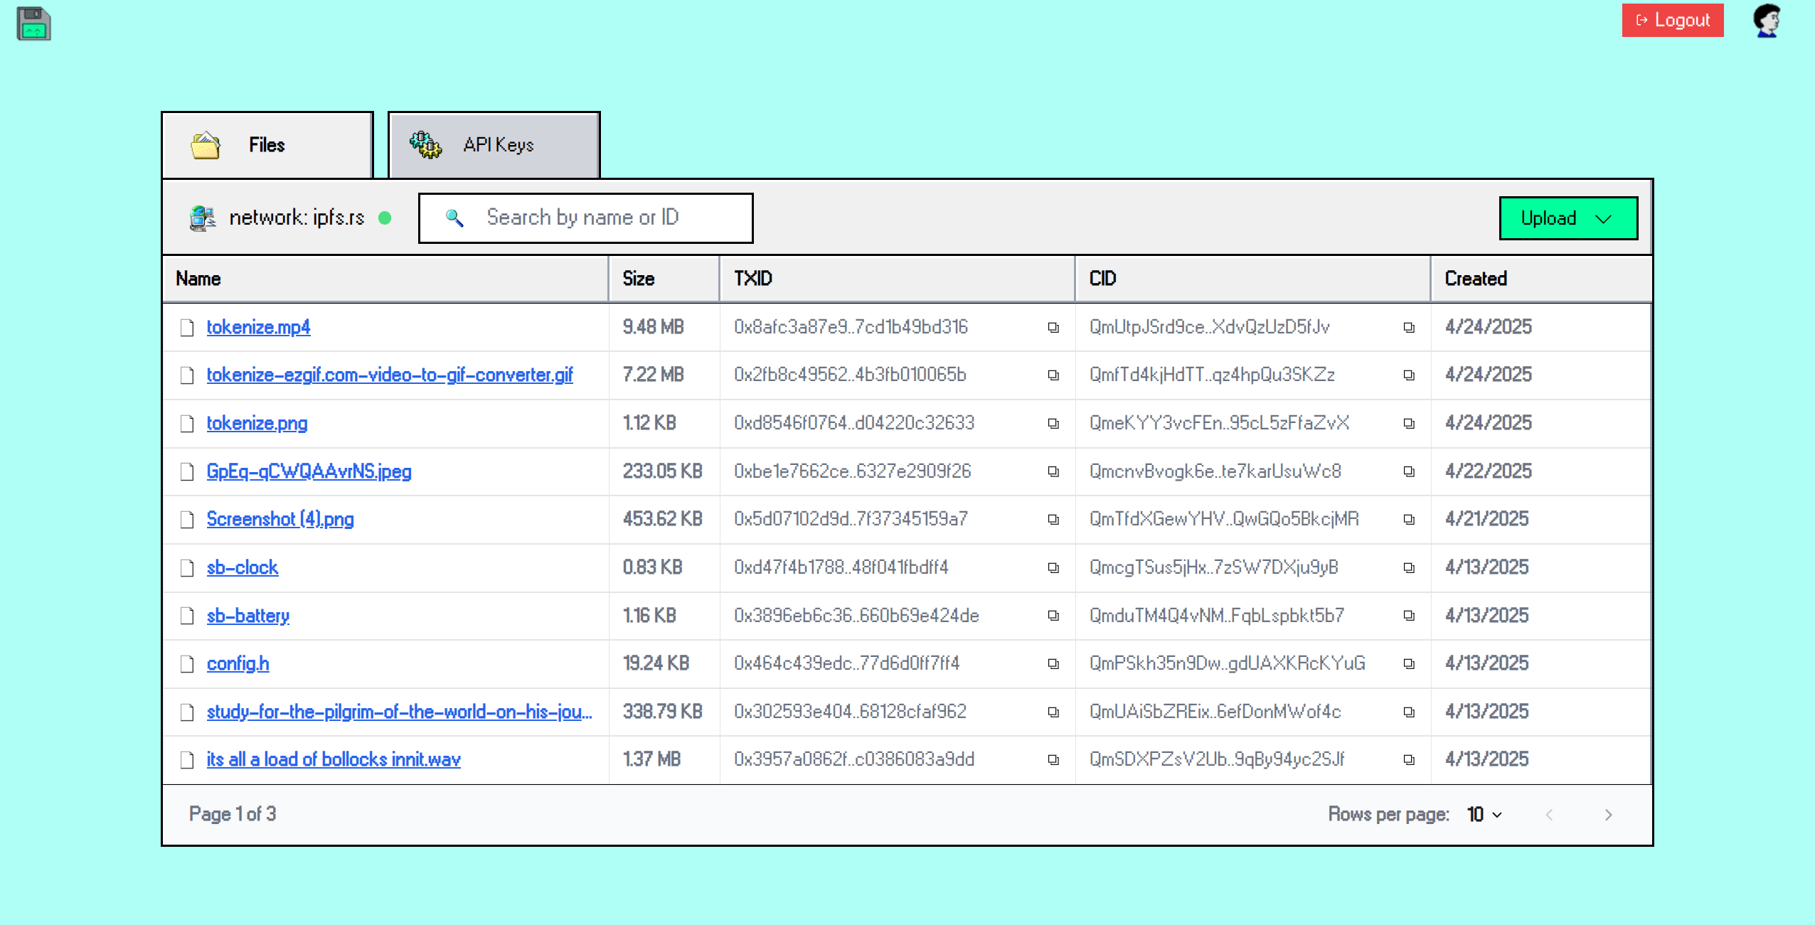Screen dimensions: 1815x925
Task: Copy TXID for config.h
Action: click(x=1053, y=664)
